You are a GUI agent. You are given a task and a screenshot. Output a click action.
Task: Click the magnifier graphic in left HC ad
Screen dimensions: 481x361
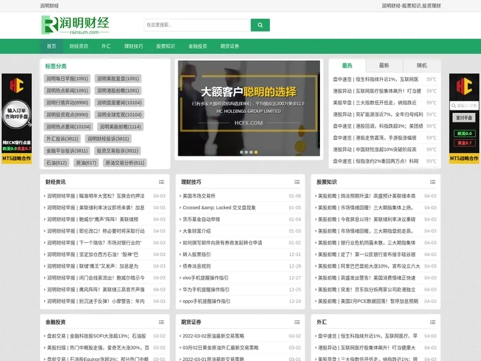pos(17,114)
